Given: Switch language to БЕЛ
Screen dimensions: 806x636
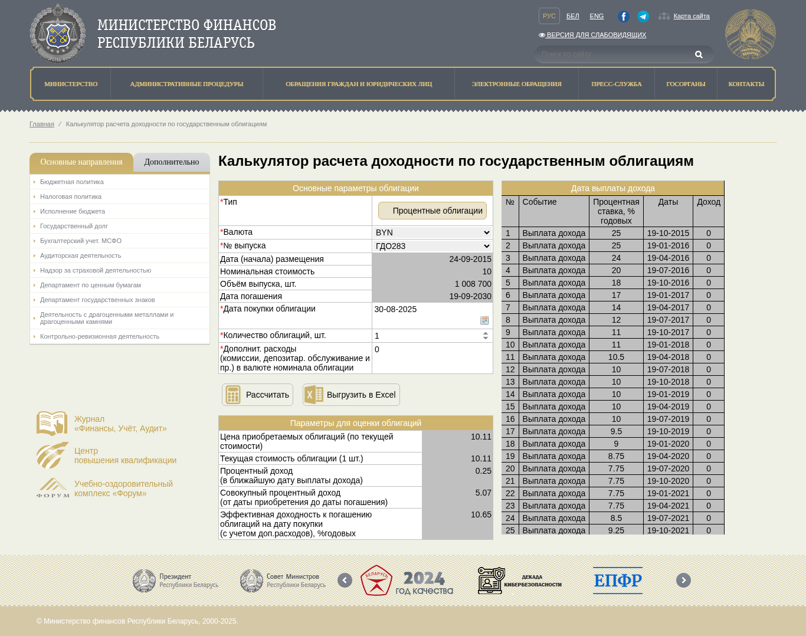Looking at the screenshot, I should pos(573,17).
